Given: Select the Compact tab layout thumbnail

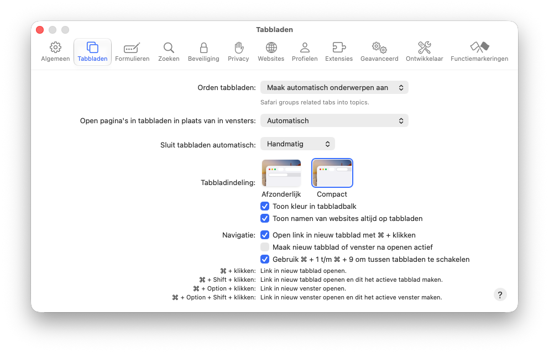Looking at the screenshot, I should click(332, 173).
